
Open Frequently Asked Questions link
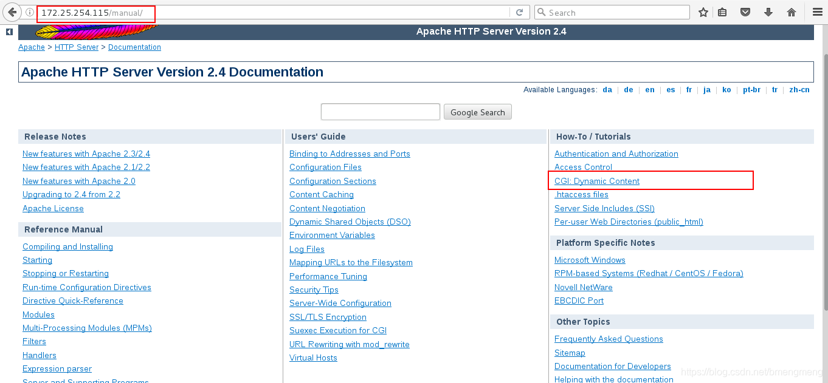609,339
